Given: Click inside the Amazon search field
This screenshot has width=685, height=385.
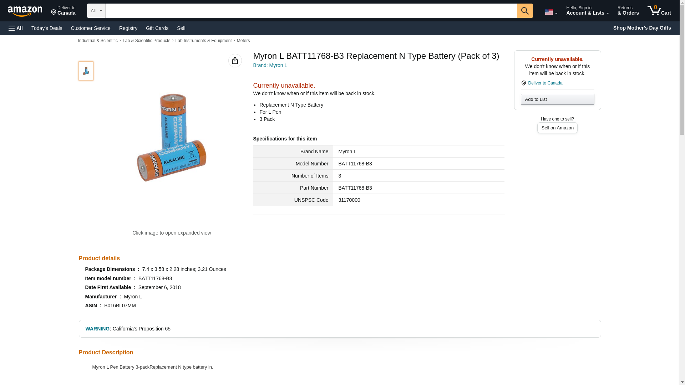Looking at the screenshot, I should 310,11.
